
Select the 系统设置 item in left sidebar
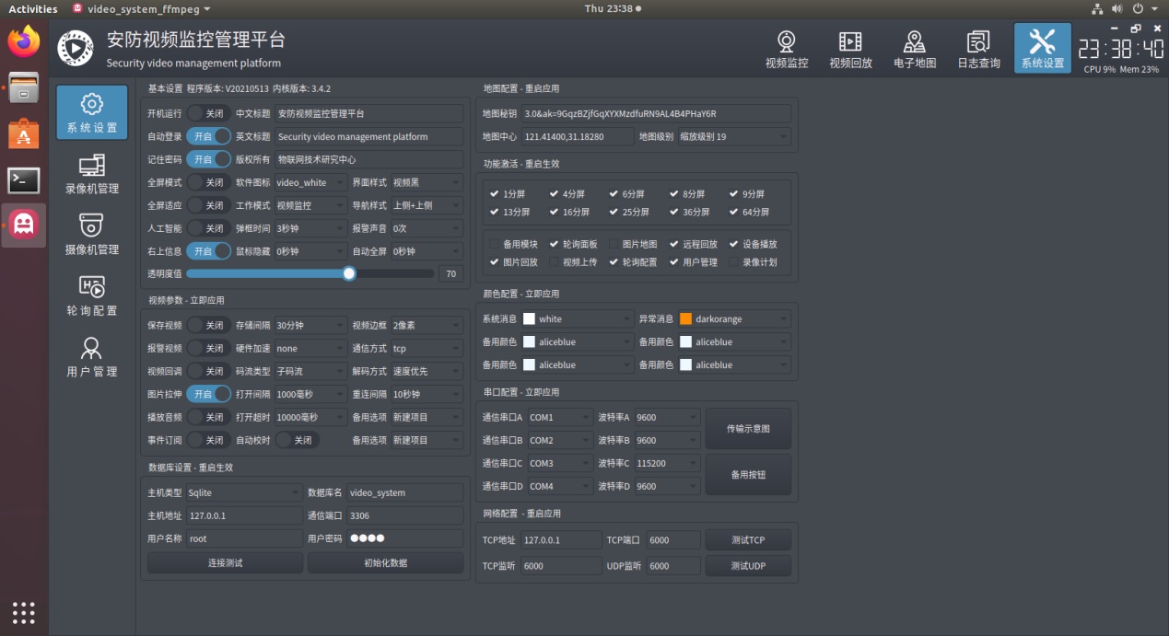click(x=92, y=112)
